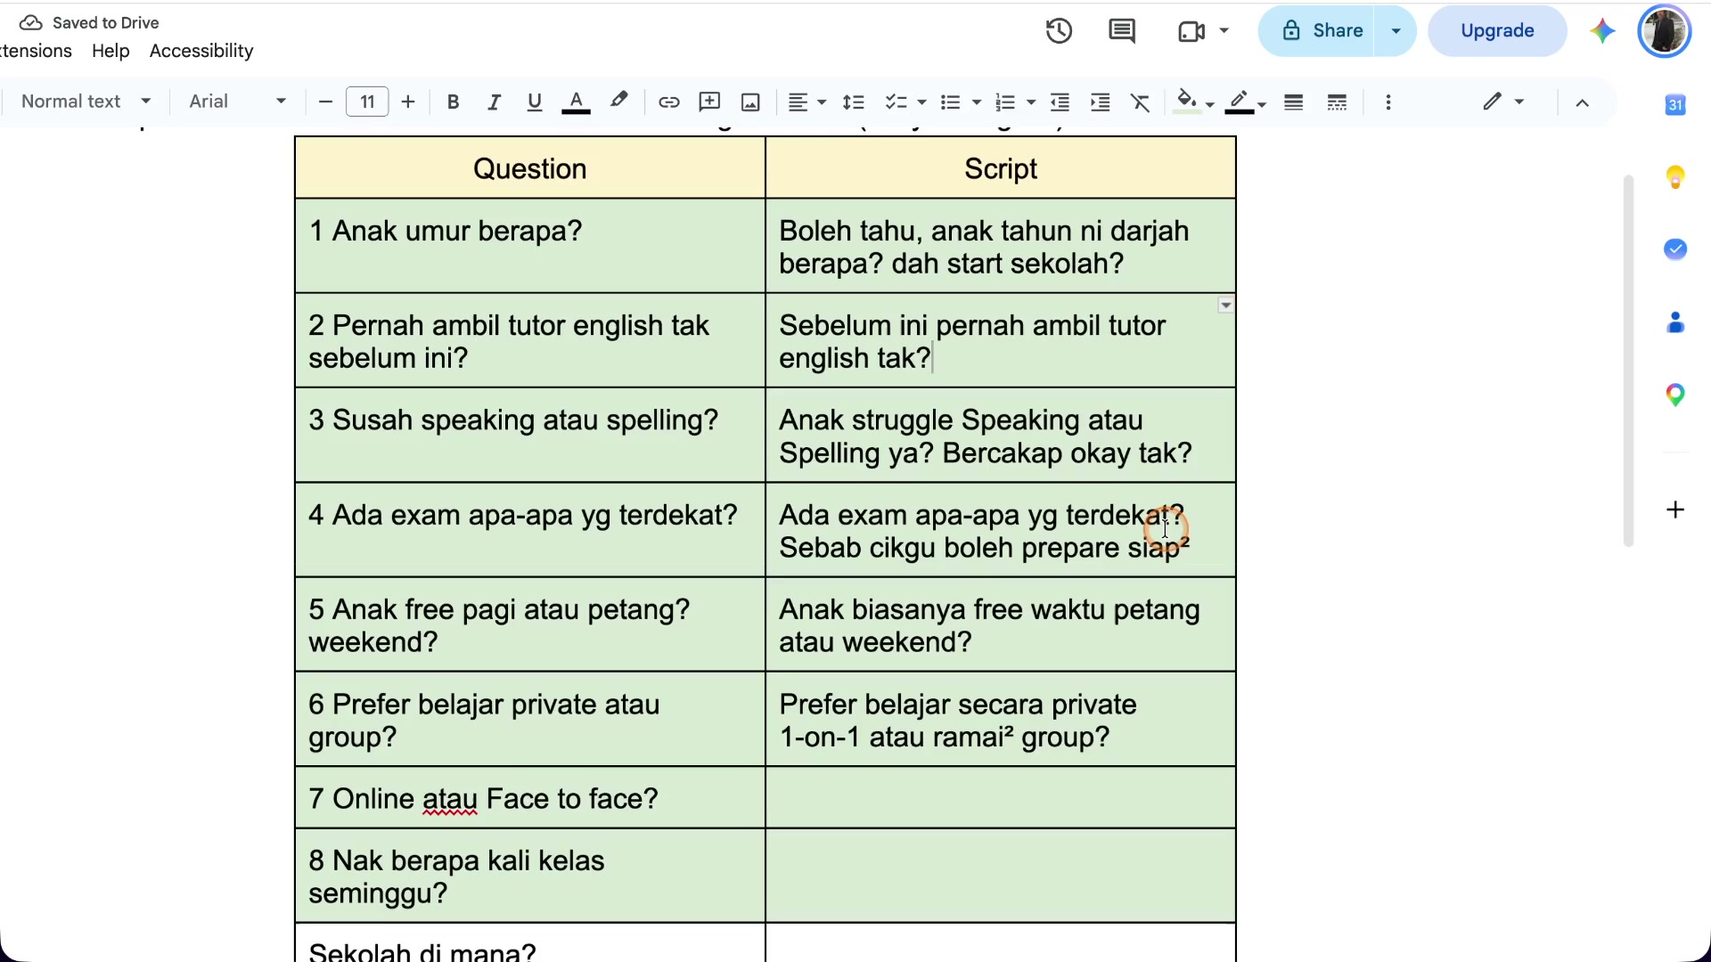Open Gemini sparkle assistant
The image size is (1711, 962).
(1602, 31)
